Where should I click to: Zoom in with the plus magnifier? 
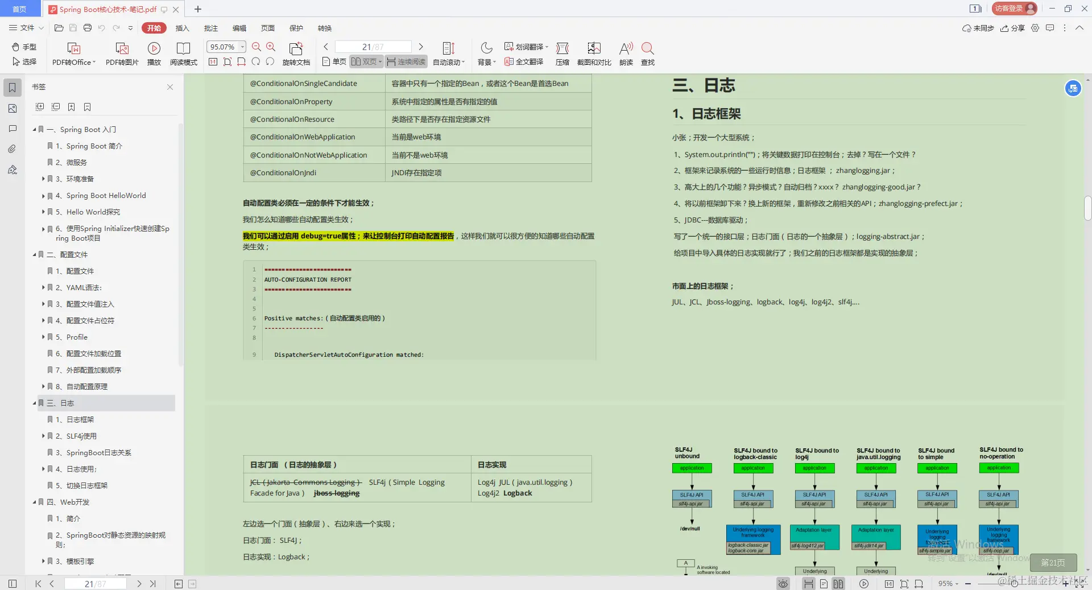tap(271, 47)
